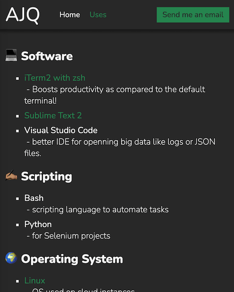Screen dimensions: 234x292
Task: Click the laptop emoji beside Software
Action: [x=11, y=55]
